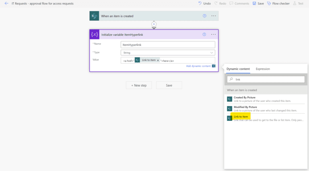Open the trigger step's ellipsis menu
This screenshot has width=309, height=171.
pyautogui.click(x=214, y=16)
